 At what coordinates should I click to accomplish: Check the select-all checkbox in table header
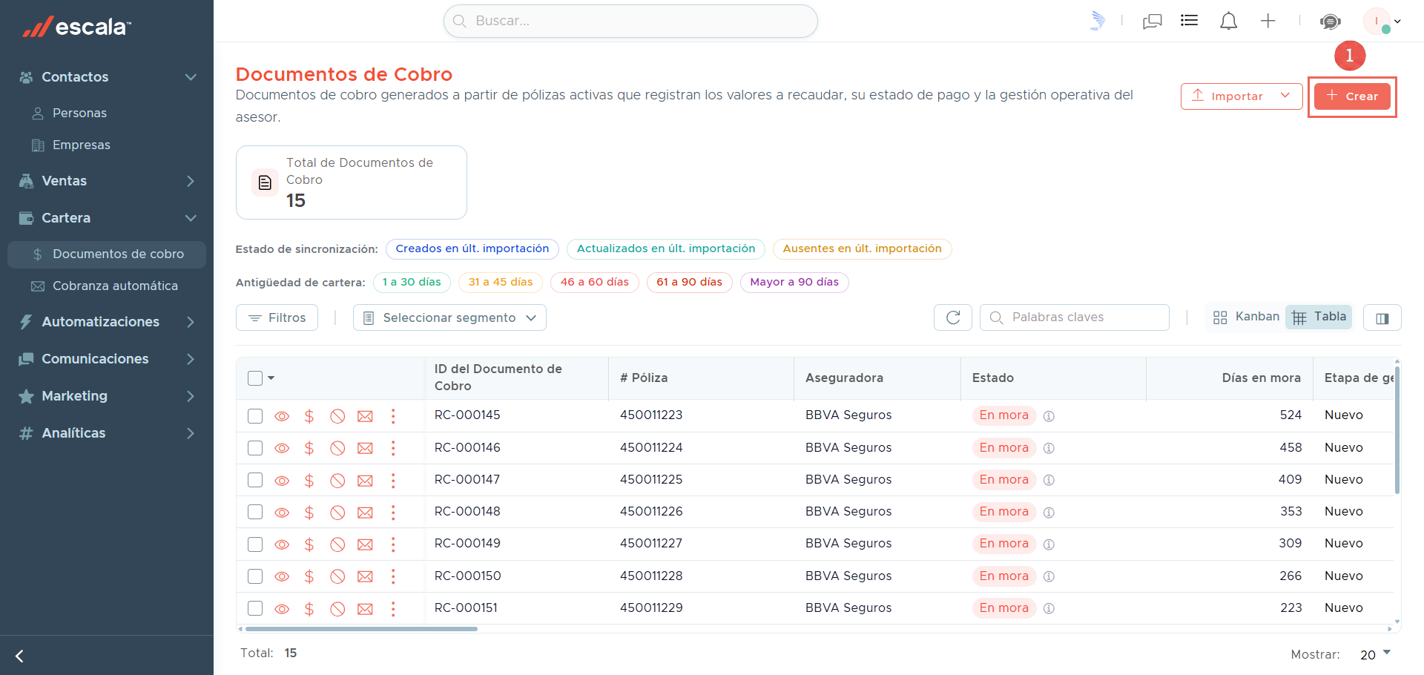click(x=255, y=378)
